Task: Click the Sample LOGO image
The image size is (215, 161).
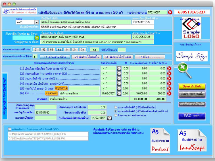Action: tap(191, 28)
